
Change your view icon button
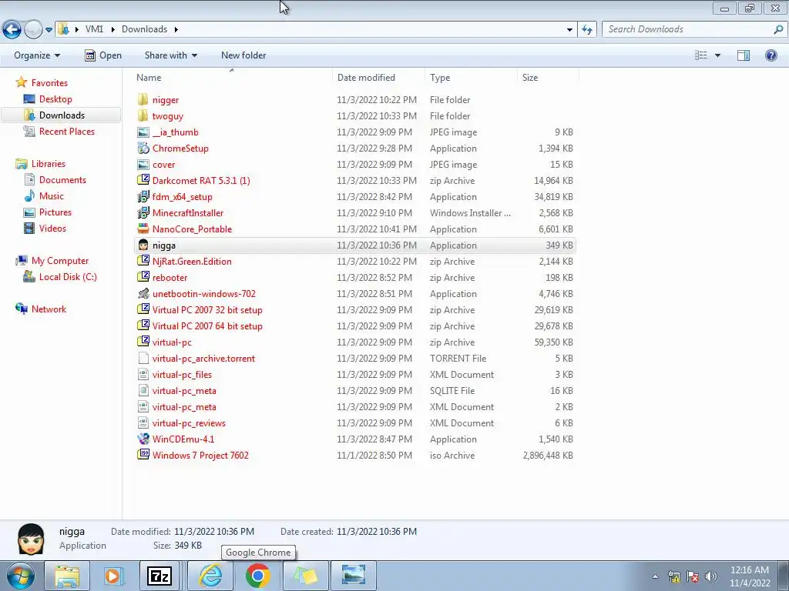pos(700,55)
